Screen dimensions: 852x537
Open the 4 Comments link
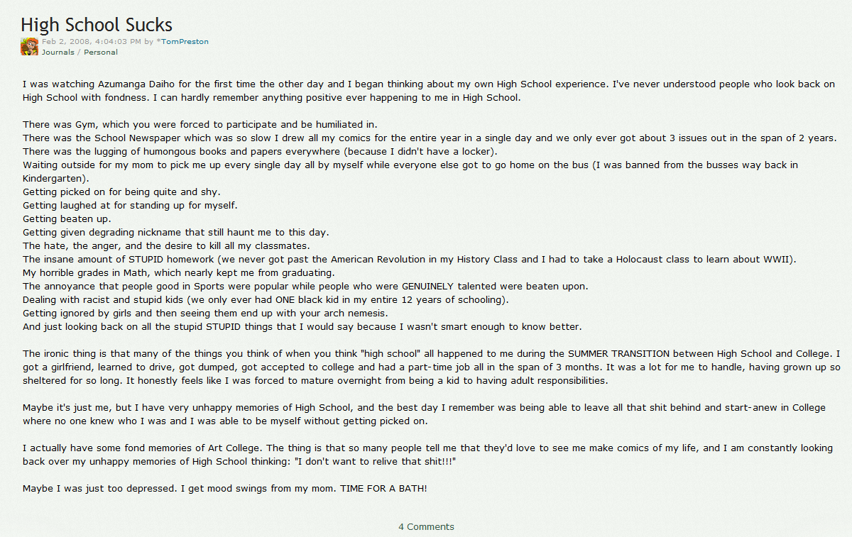(x=426, y=526)
